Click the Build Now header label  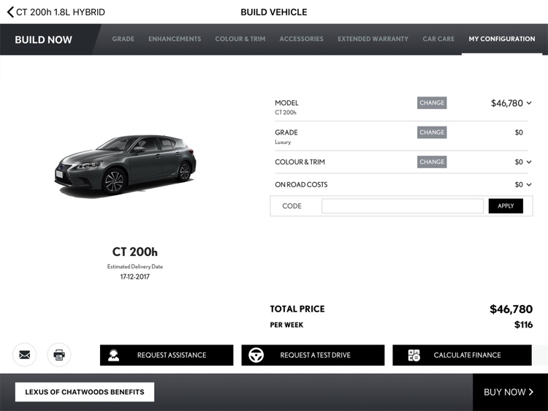pos(43,39)
